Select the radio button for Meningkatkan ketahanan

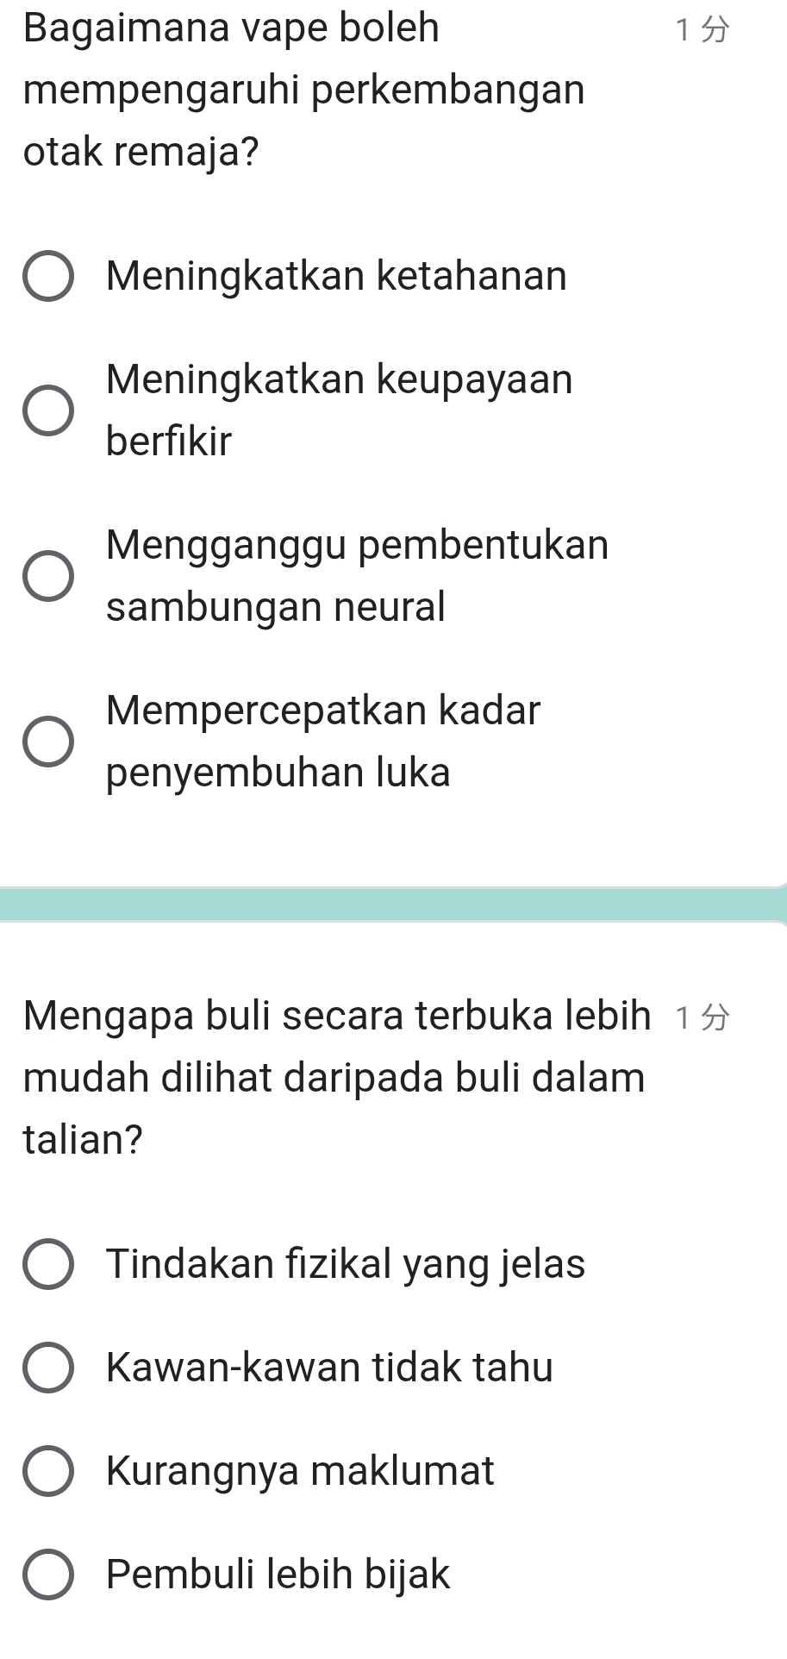point(48,277)
